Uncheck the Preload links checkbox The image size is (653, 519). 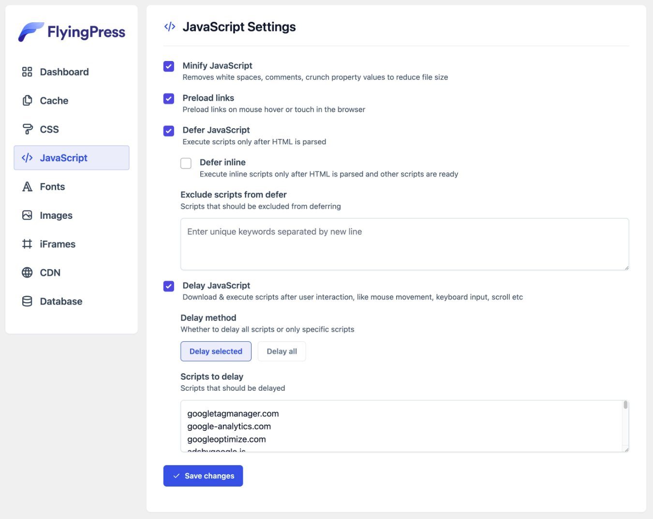[169, 99]
